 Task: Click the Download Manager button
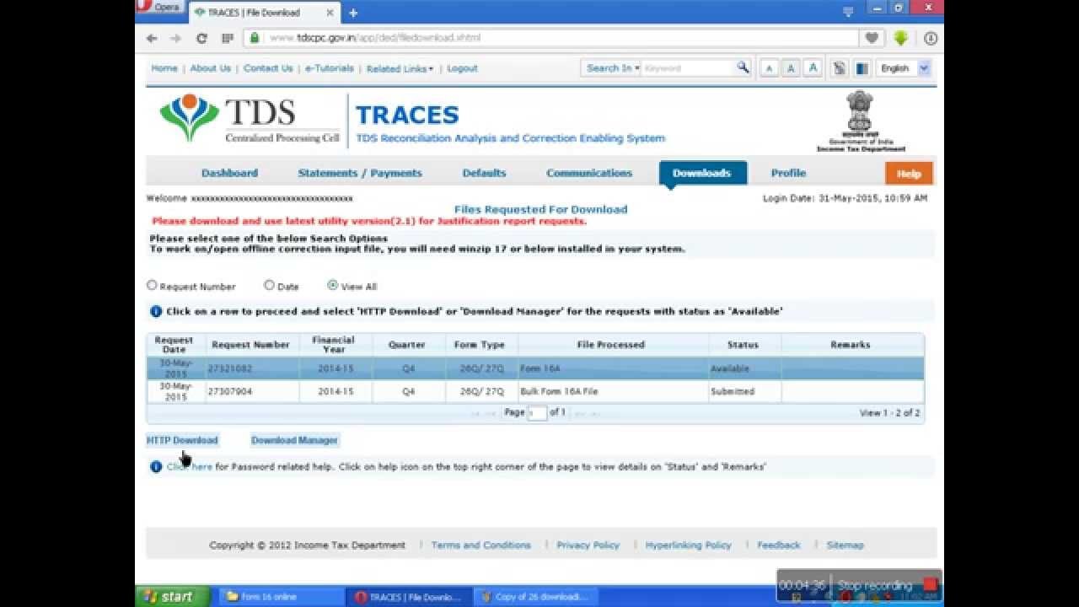click(x=294, y=440)
